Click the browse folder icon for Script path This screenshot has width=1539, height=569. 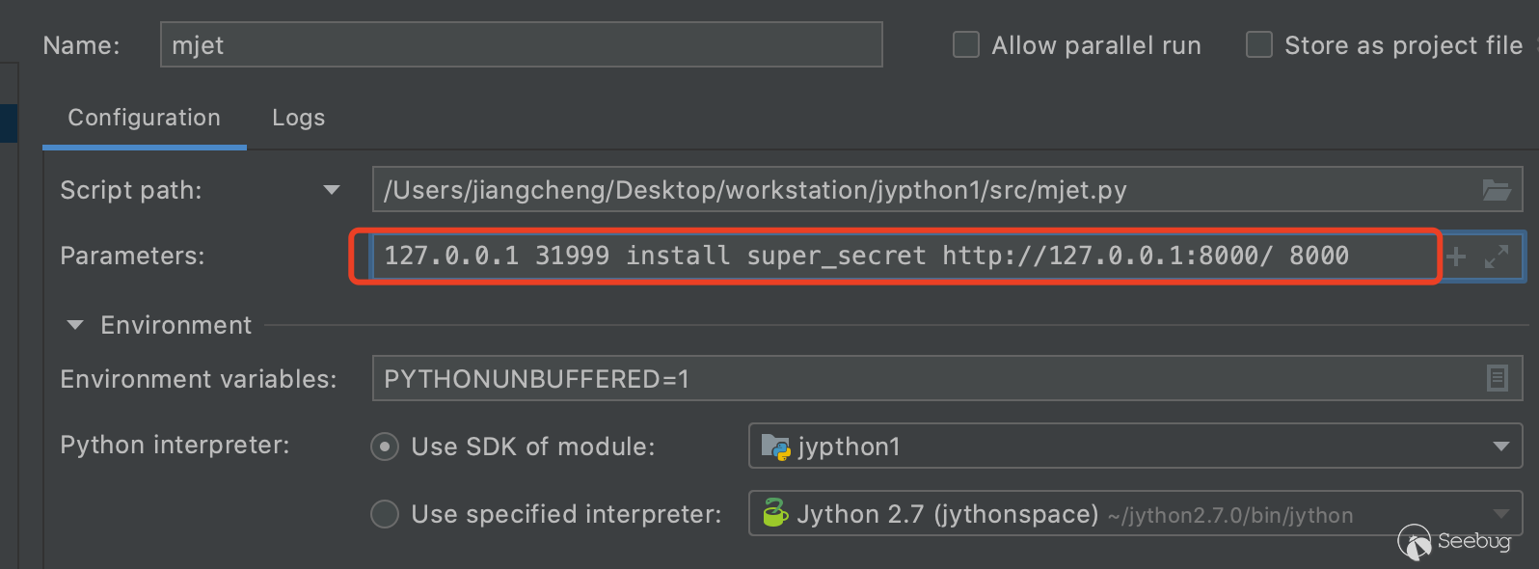click(1496, 190)
